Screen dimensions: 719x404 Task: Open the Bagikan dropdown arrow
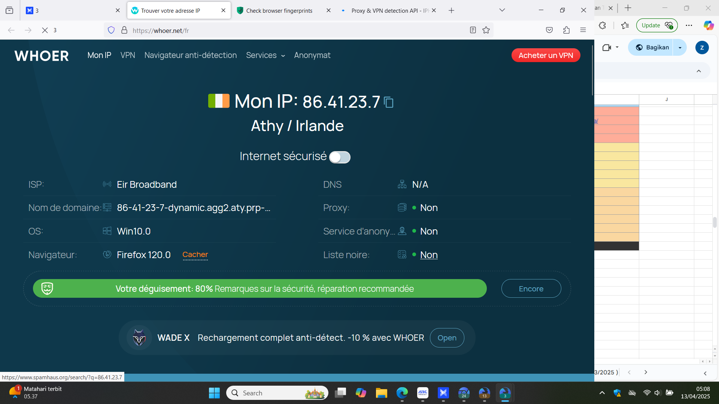(x=680, y=48)
